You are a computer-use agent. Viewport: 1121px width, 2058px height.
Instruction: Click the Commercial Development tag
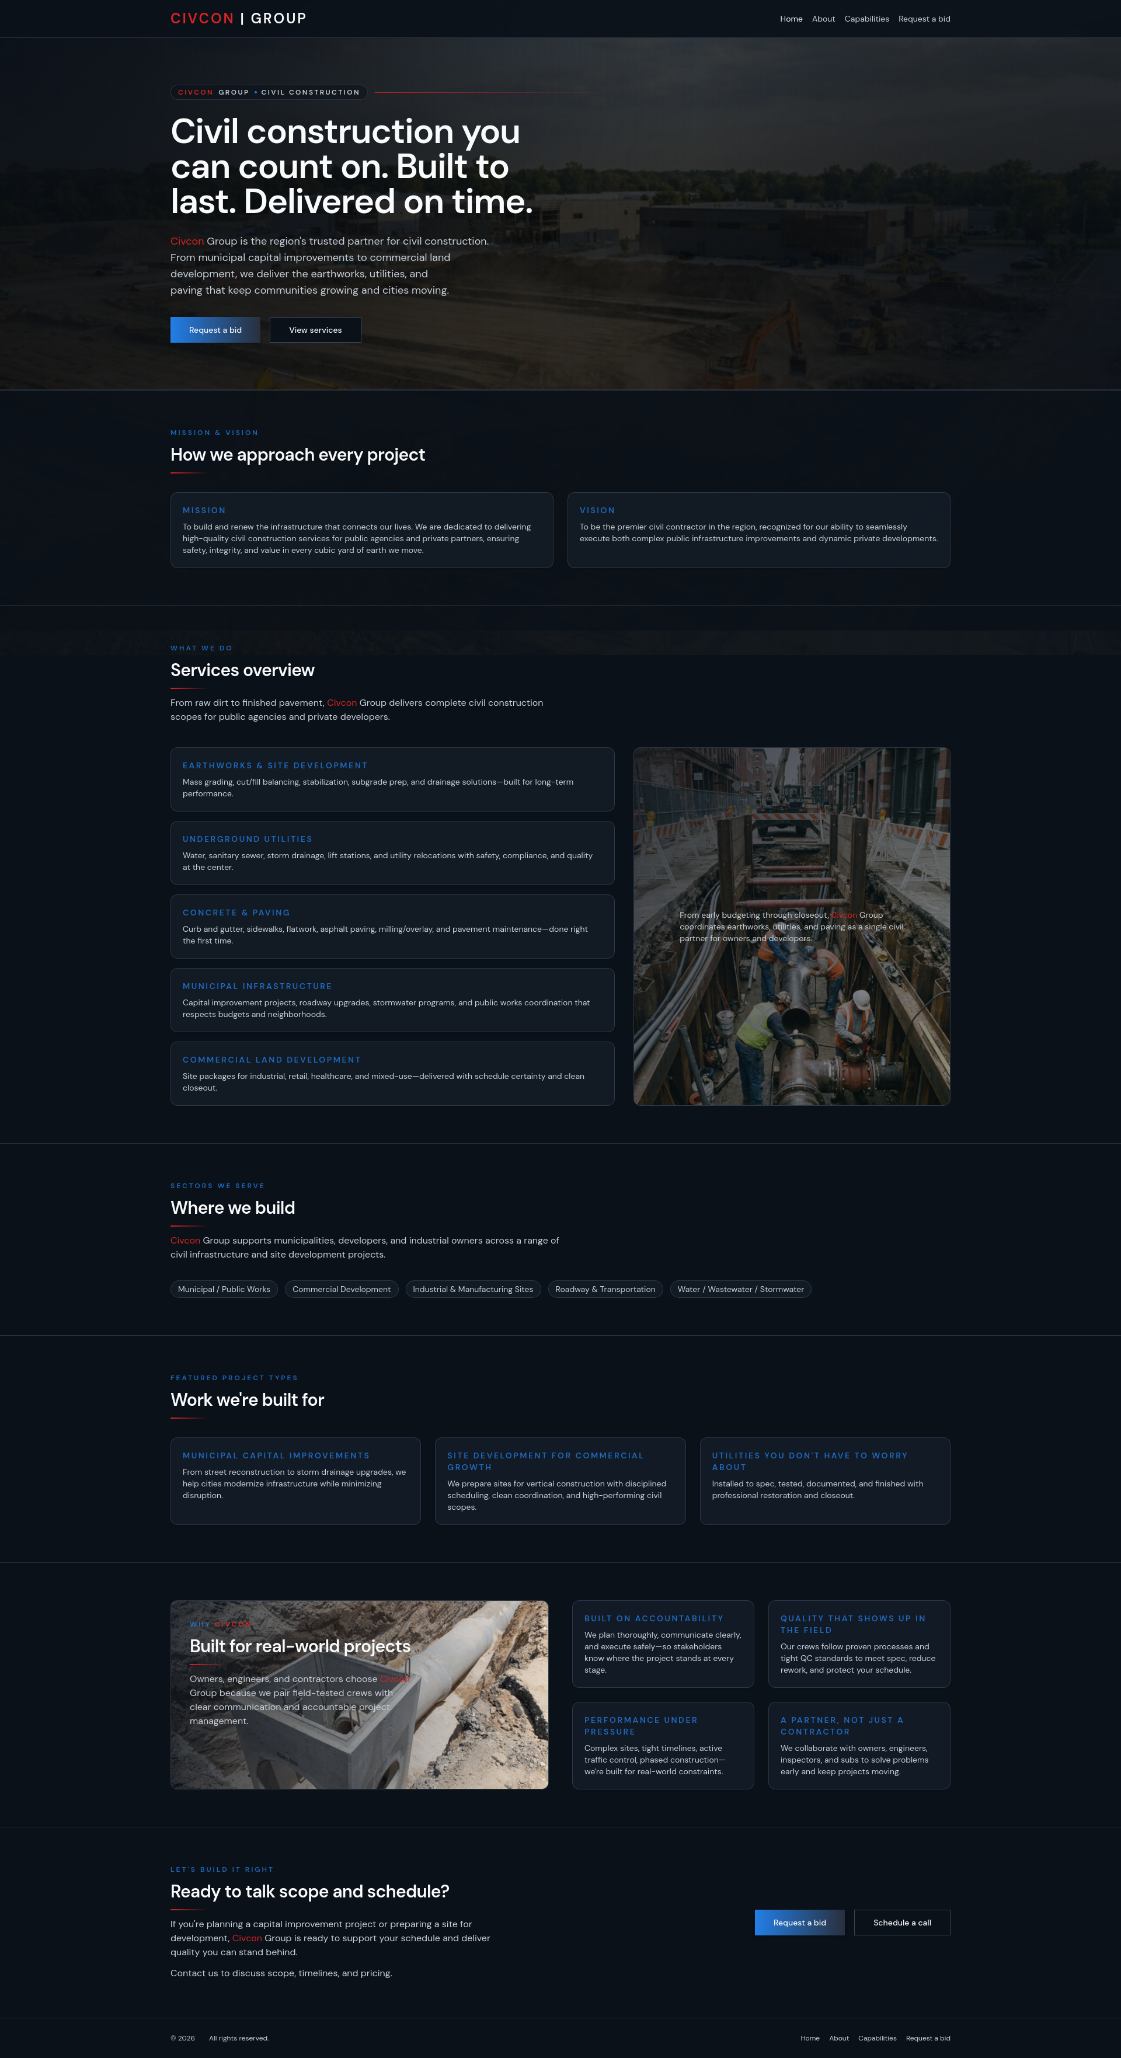point(341,1289)
